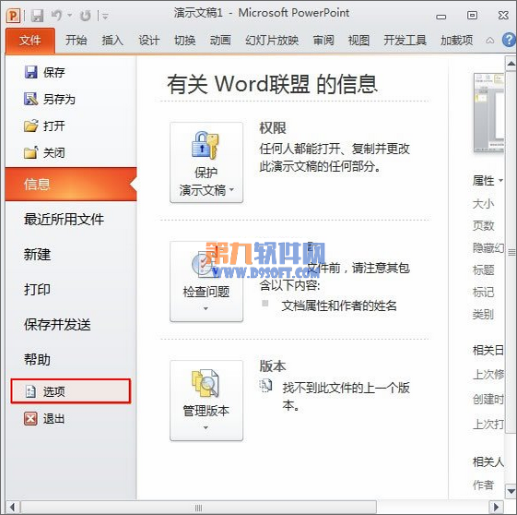The image size is (517, 515).
Task: Select 信息 in the backstage menu
Action: (71, 185)
